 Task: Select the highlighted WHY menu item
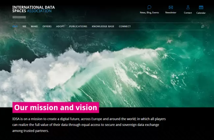pyautogui.click(x=15, y=27)
